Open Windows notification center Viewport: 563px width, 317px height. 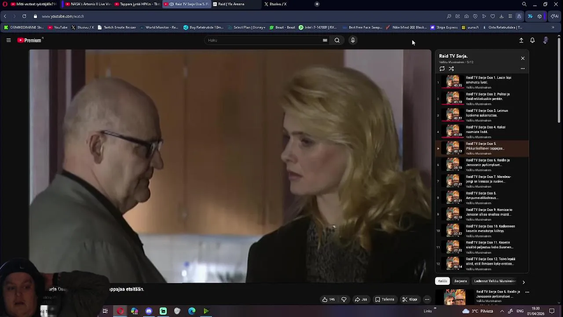tap(552, 311)
